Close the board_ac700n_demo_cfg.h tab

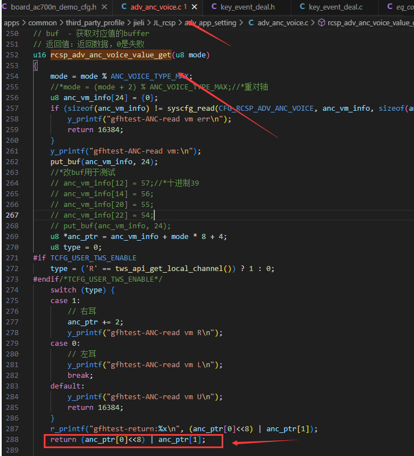coord(105,7)
